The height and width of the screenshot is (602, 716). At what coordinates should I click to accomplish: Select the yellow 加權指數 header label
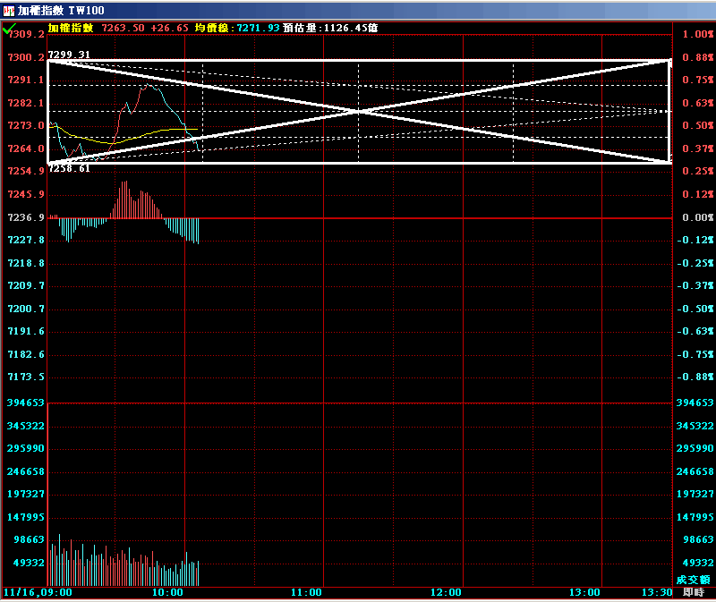tap(71, 28)
